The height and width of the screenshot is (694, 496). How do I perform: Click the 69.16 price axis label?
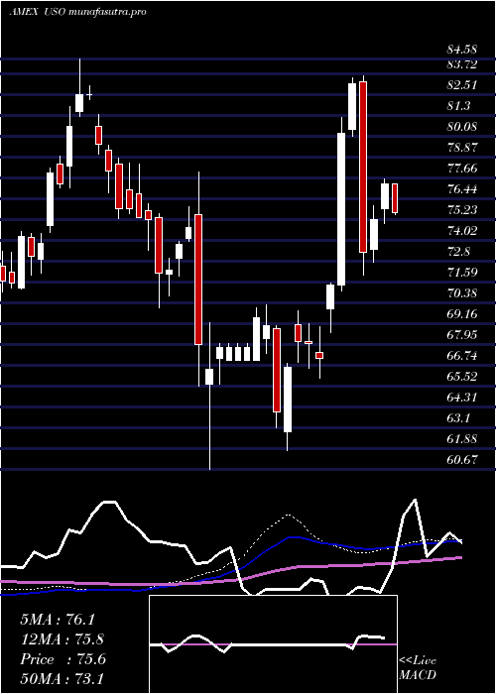click(x=462, y=313)
